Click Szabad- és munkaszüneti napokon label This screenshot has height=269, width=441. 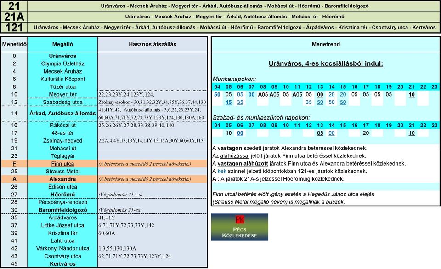[x=261, y=118]
